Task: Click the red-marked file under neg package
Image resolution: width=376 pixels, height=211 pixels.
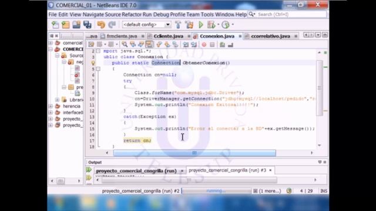Action: click(77, 74)
